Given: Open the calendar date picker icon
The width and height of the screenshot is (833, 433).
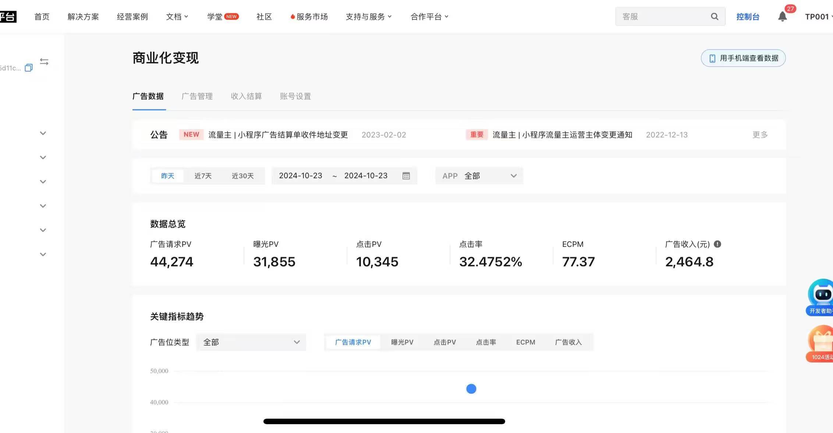Looking at the screenshot, I should (x=406, y=176).
